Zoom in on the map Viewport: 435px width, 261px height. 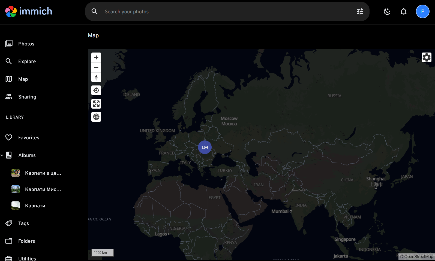click(x=96, y=57)
